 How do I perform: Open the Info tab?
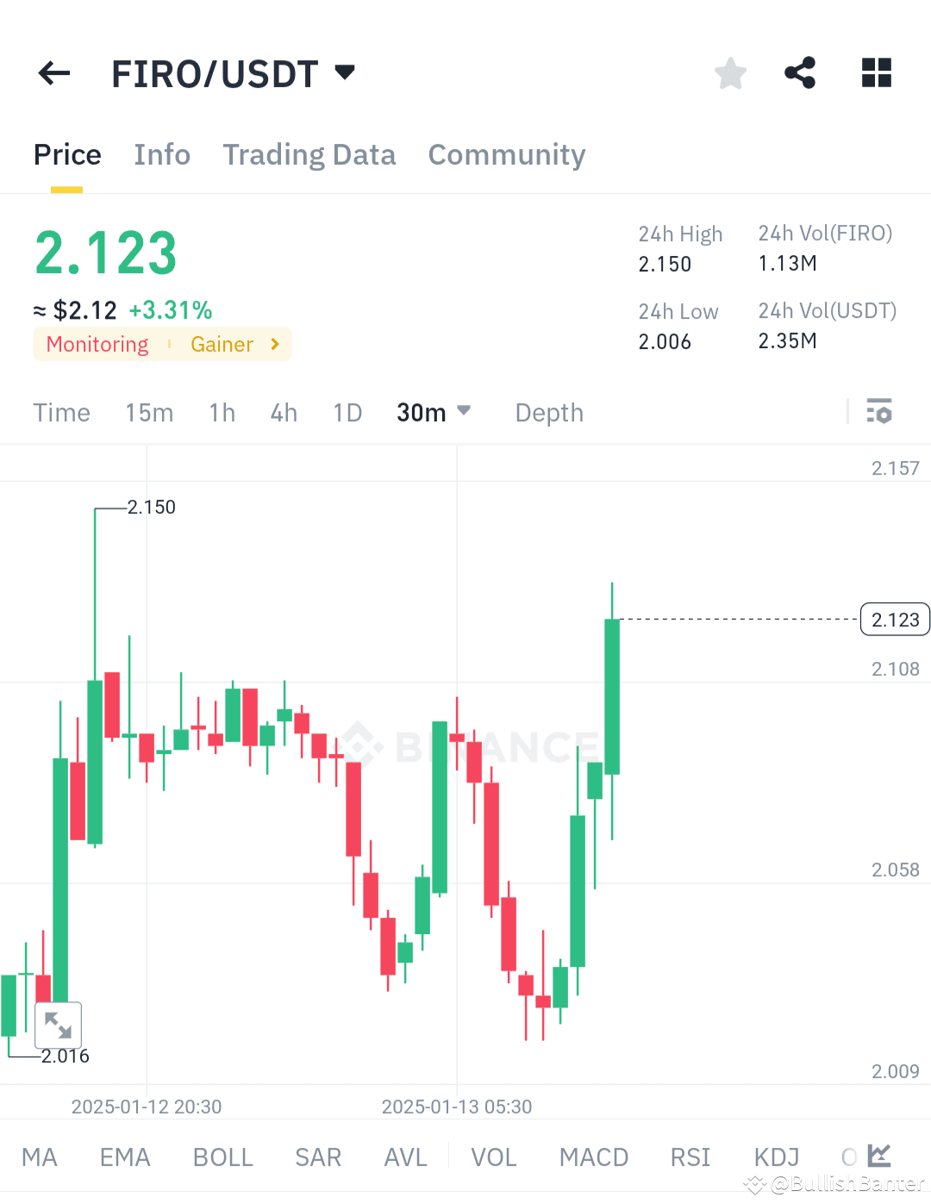coord(162,155)
